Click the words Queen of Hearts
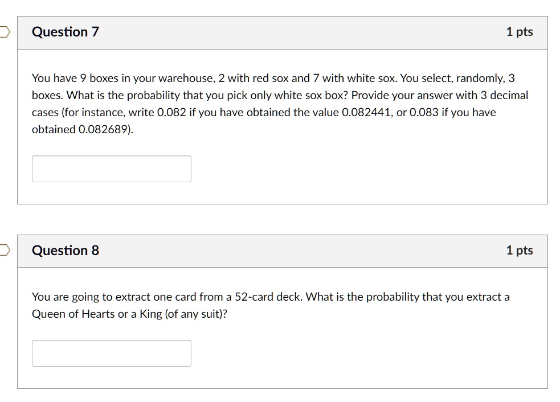Viewport: 560px width, 402px height. (73, 314)
